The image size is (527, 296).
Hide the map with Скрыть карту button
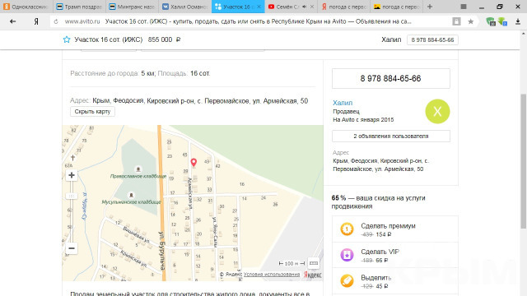(x=92, y=112)
